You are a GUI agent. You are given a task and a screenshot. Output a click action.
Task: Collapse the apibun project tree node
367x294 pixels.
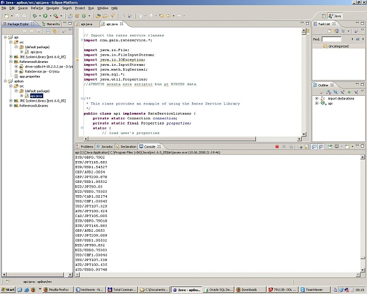coord(5,81)
